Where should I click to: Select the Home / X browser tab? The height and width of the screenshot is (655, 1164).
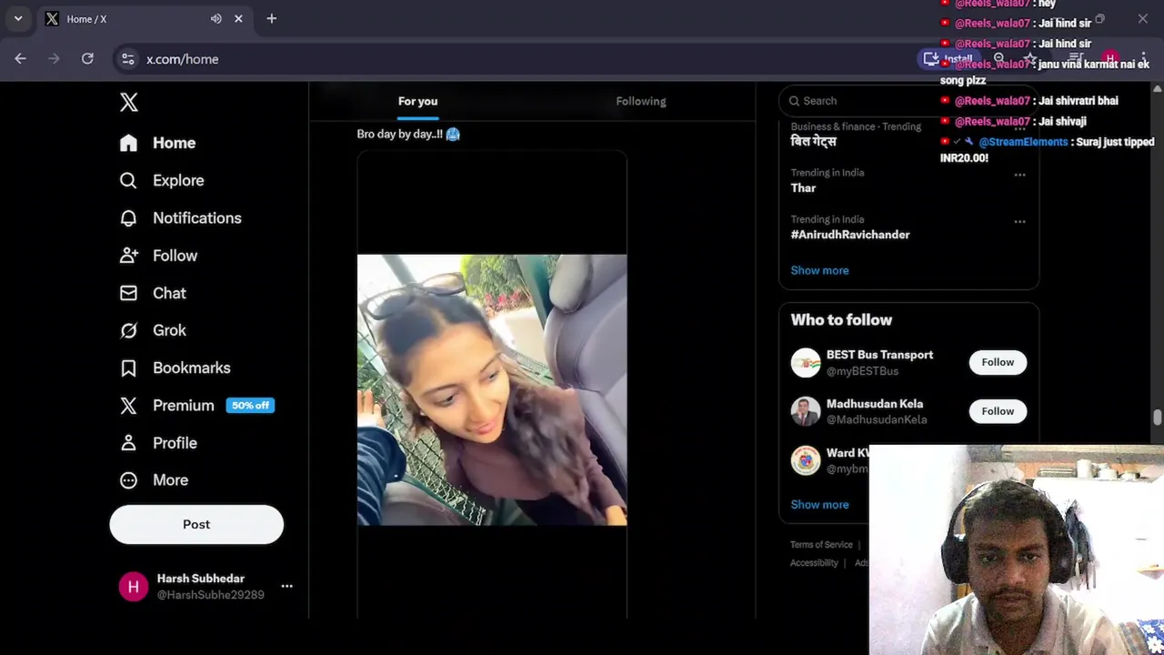click(x=145, y=18)
